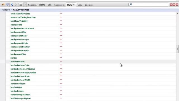The image size is (179, 101).
Task: Click the backfaceVisibility property
Action: click(x=19, y=21)
